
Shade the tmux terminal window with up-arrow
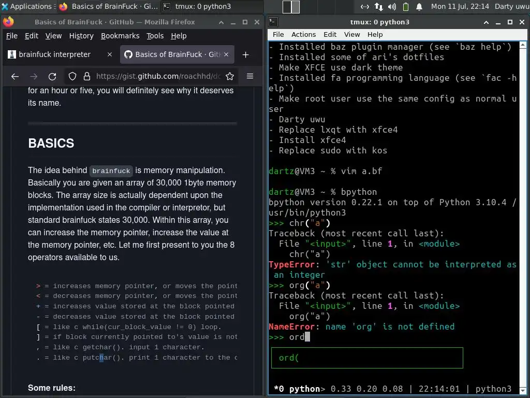[x=486, y=22]
